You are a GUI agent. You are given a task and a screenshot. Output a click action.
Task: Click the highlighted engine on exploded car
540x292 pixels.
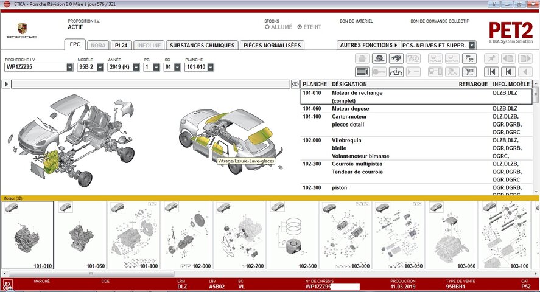point(50,161)
